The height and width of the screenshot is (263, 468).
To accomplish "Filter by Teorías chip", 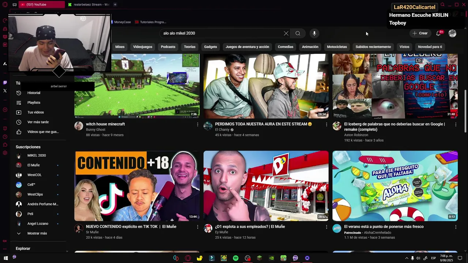I will click(190, 47).
